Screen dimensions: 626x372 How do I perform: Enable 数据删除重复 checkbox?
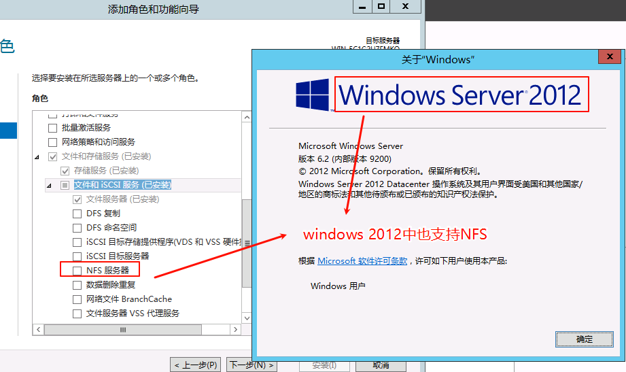click(77, 285)
